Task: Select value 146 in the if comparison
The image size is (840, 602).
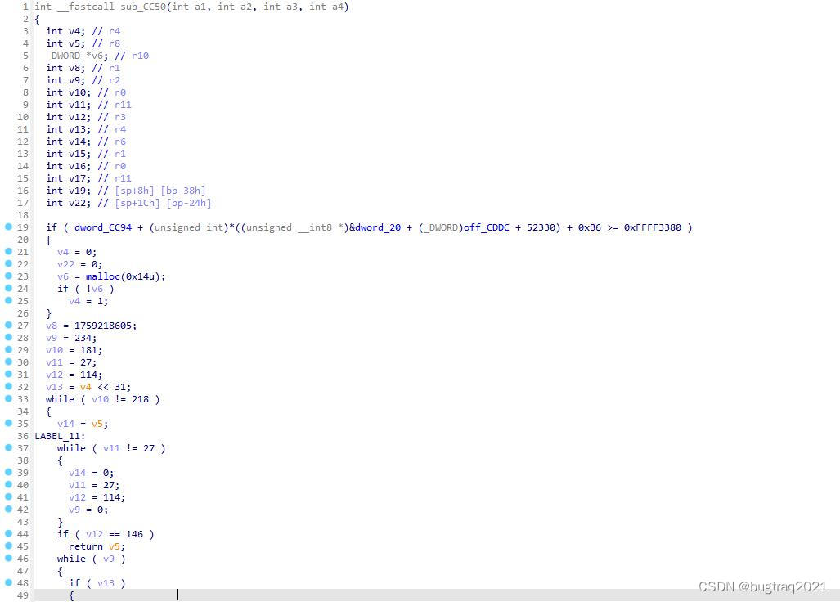Action: [134, 534]
